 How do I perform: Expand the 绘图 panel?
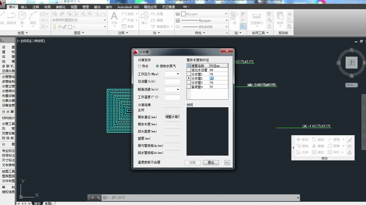point(23,33)
